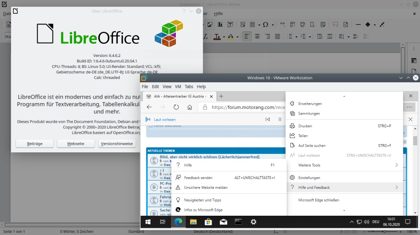Click the Insert Image icon in Writer
Image resolution: width=420 pixels, height=235 pixels.
(210, 24)
